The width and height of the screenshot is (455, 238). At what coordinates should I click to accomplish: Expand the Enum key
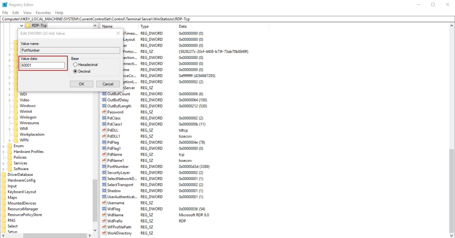coord(4,146)
